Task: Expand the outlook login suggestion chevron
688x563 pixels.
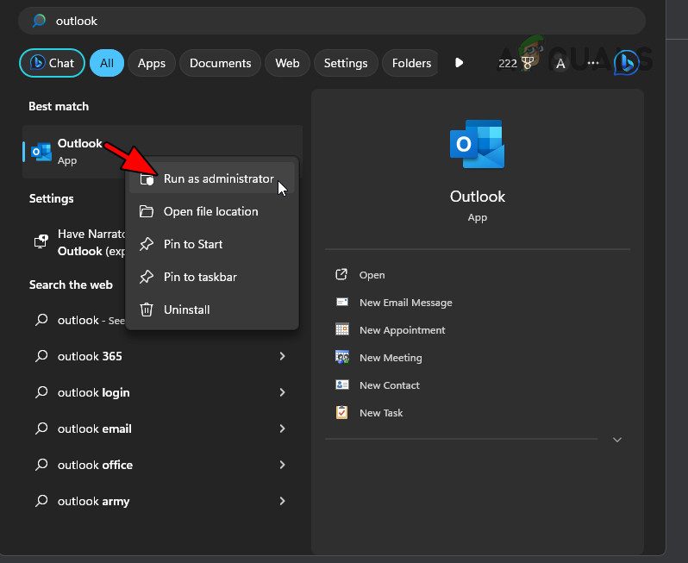Action: point(282,392)
